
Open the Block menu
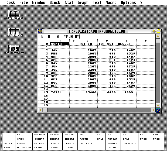(x=55, y=3)
